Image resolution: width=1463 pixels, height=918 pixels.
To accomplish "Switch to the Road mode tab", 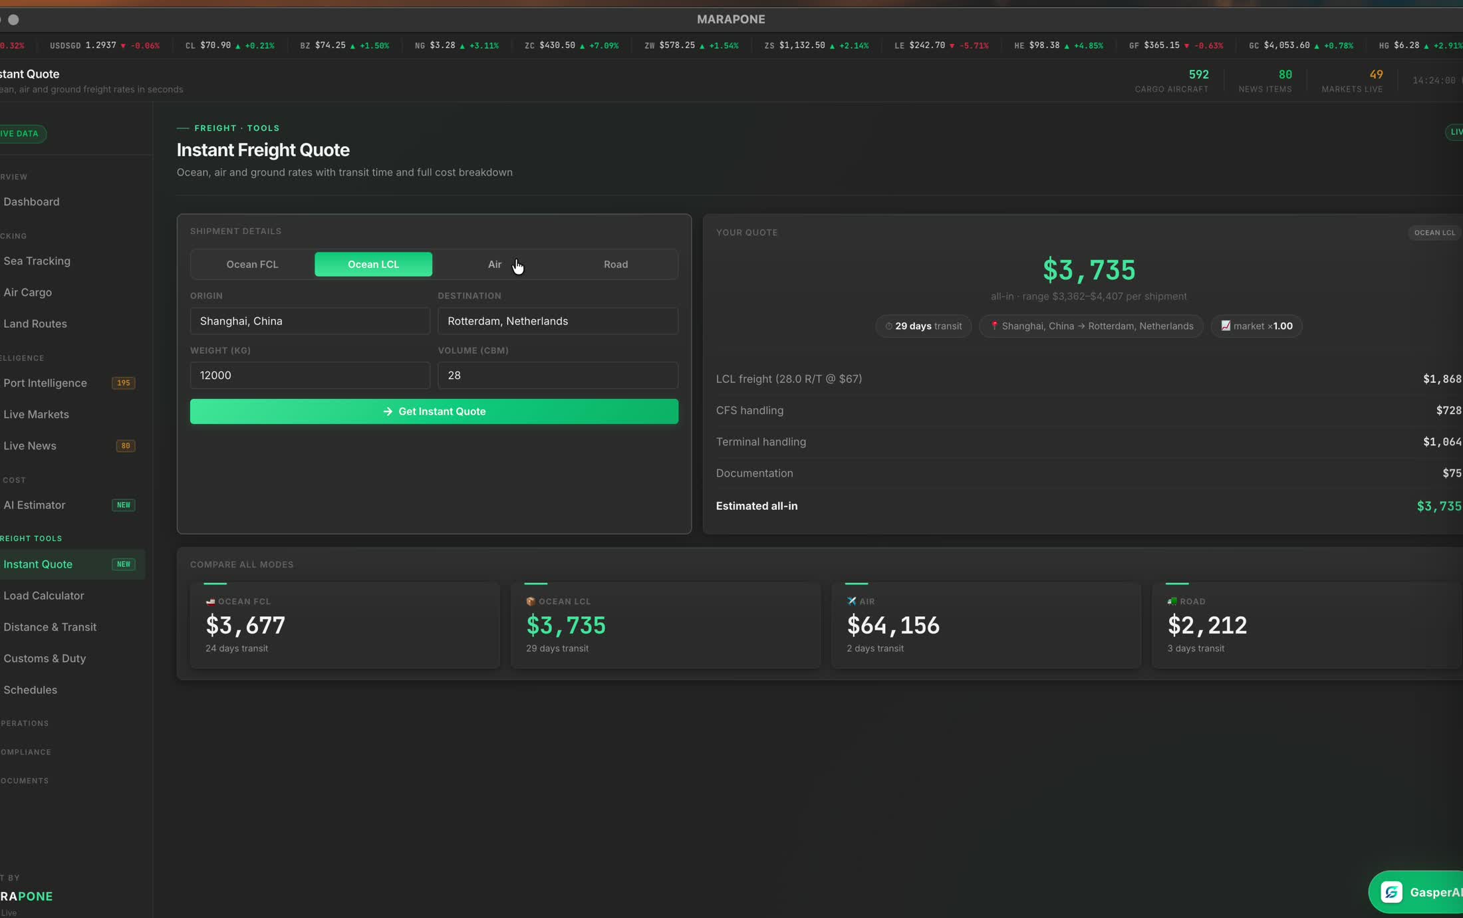I will click(x=616, y=264).
